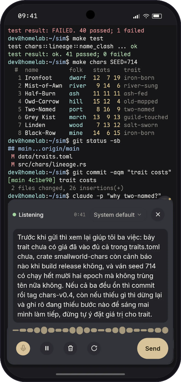Restart dictation with the refresh icon
Image resolution: width=181 pixels, height=382 pixels.
coord(94,348)
